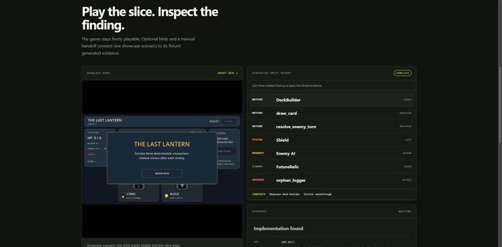The image size is (502, 247).
Task: Click the CANDIDATE label
Action: click(258, 194)
